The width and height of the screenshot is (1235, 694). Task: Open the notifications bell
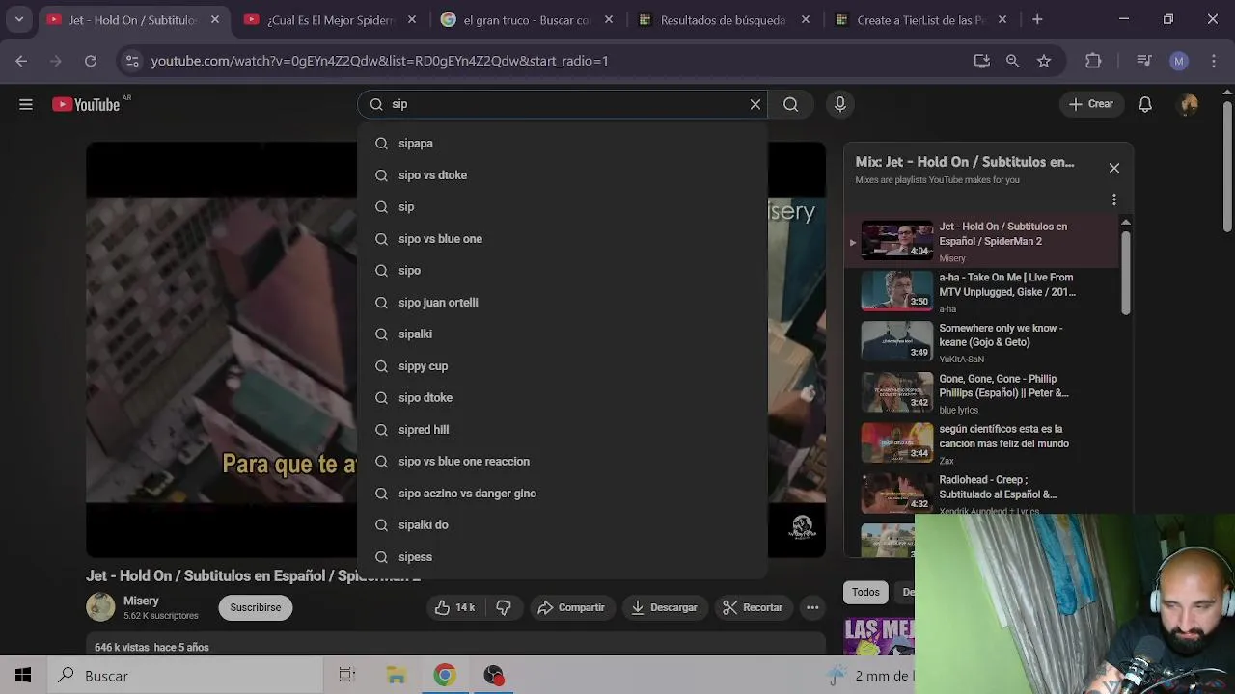(x=1145, y=104)
